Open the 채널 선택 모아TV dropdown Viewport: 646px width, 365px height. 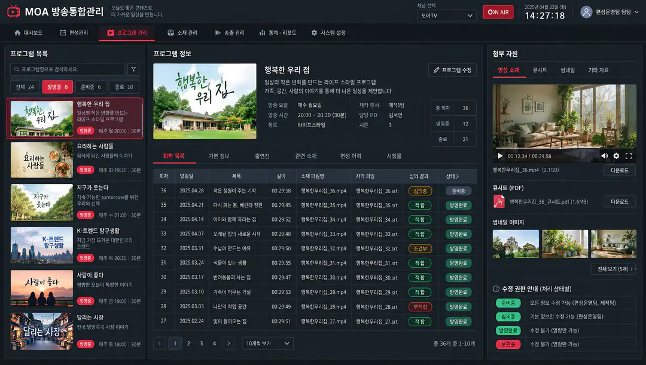point(447,15)
